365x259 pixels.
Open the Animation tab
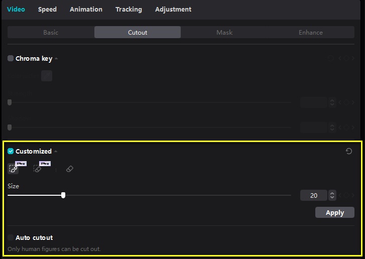tap(86, 10)
